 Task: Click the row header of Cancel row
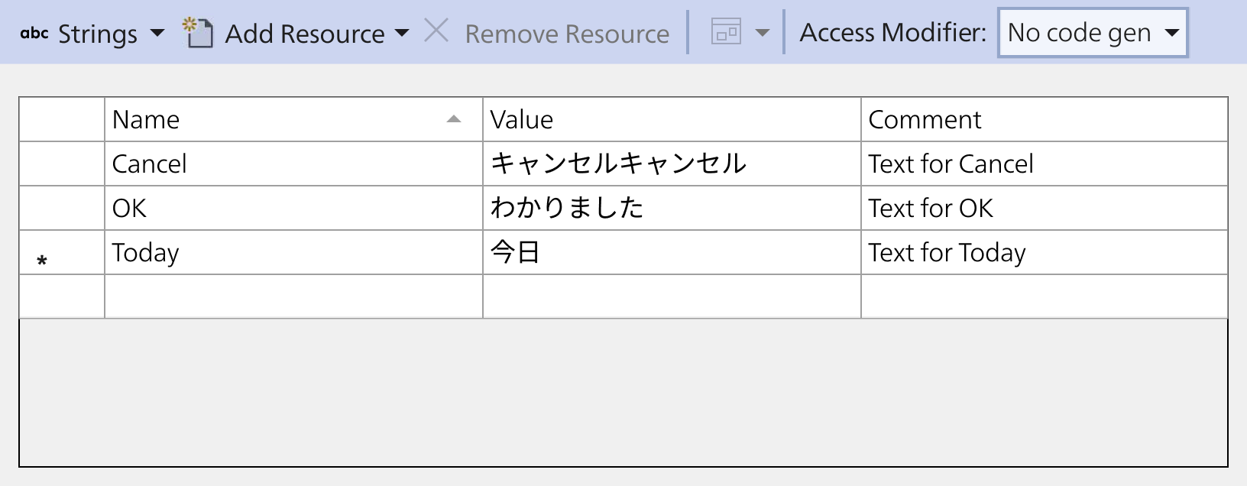coord(62,164)
